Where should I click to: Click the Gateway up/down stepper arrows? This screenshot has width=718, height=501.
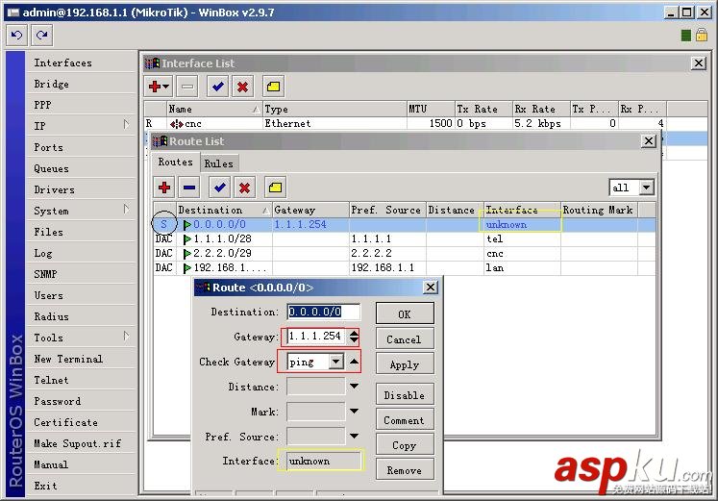354,337
